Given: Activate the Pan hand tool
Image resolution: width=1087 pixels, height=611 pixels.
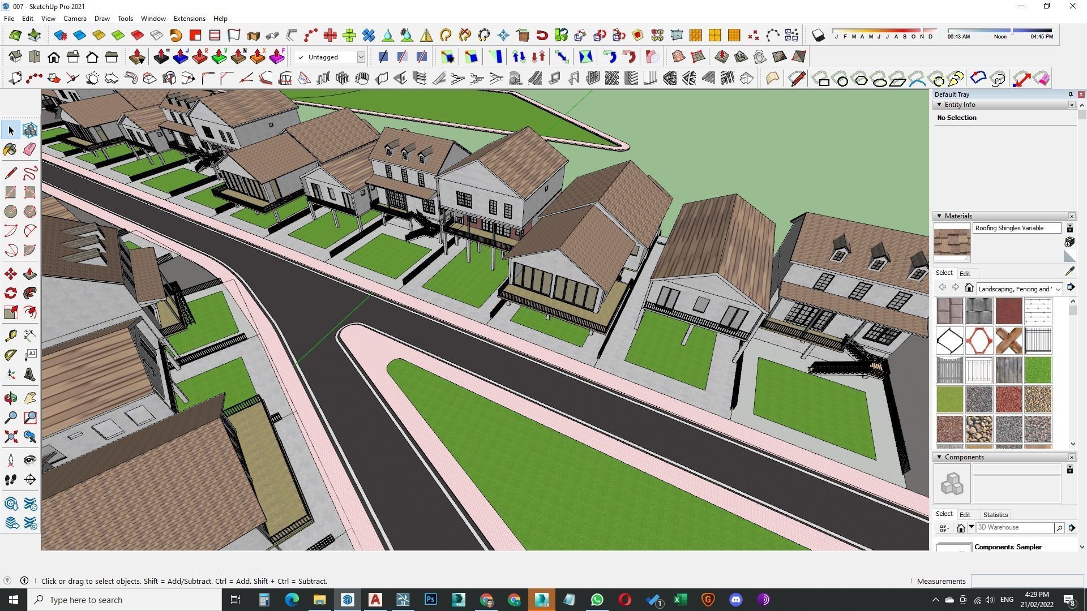Looking at the screenshot, I should 30,398.
